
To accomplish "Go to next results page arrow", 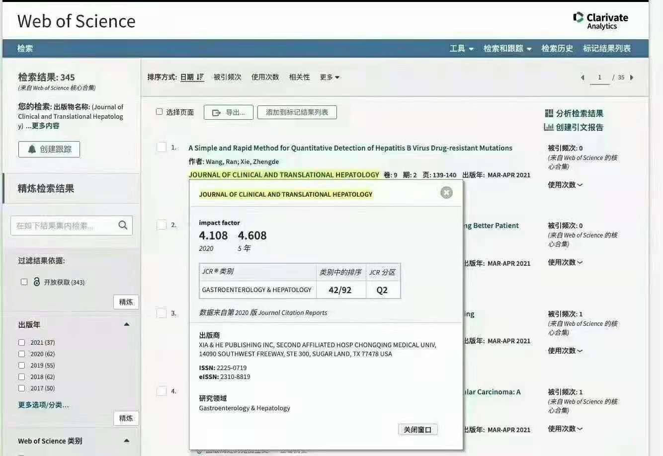I will pyautogui.click(x=632, y=77).
